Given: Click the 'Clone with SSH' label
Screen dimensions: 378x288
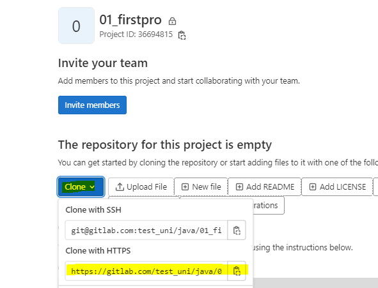Looking at the screenshot, I should (93, 210).
